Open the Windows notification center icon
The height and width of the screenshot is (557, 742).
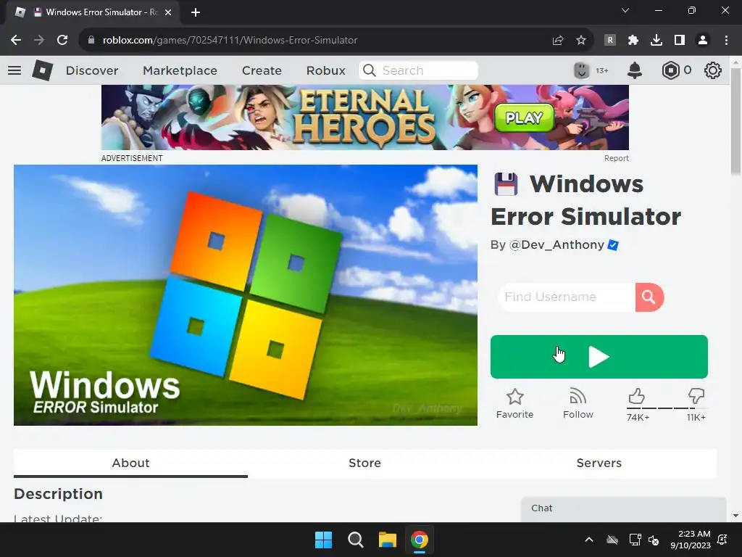coord(722,540)
